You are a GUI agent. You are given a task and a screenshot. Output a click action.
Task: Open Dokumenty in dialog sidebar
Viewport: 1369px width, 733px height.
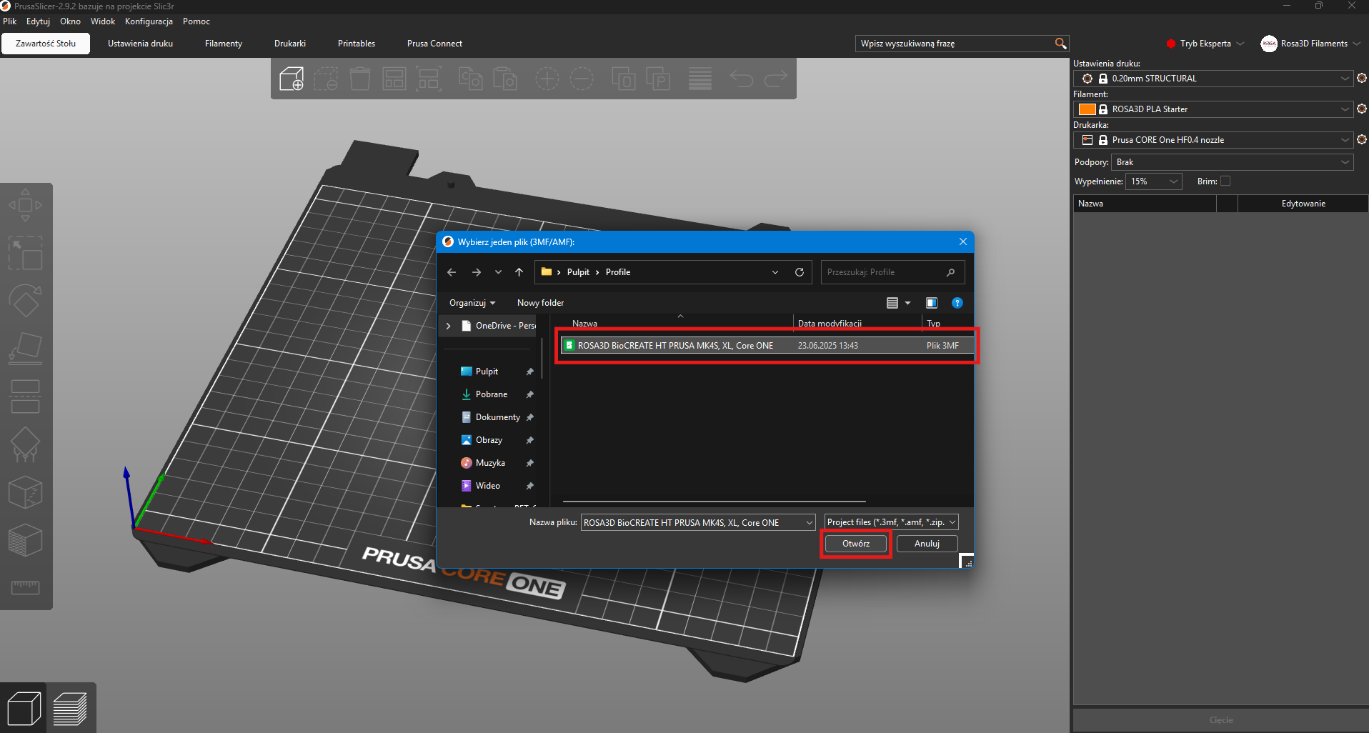tap(497, 417)
